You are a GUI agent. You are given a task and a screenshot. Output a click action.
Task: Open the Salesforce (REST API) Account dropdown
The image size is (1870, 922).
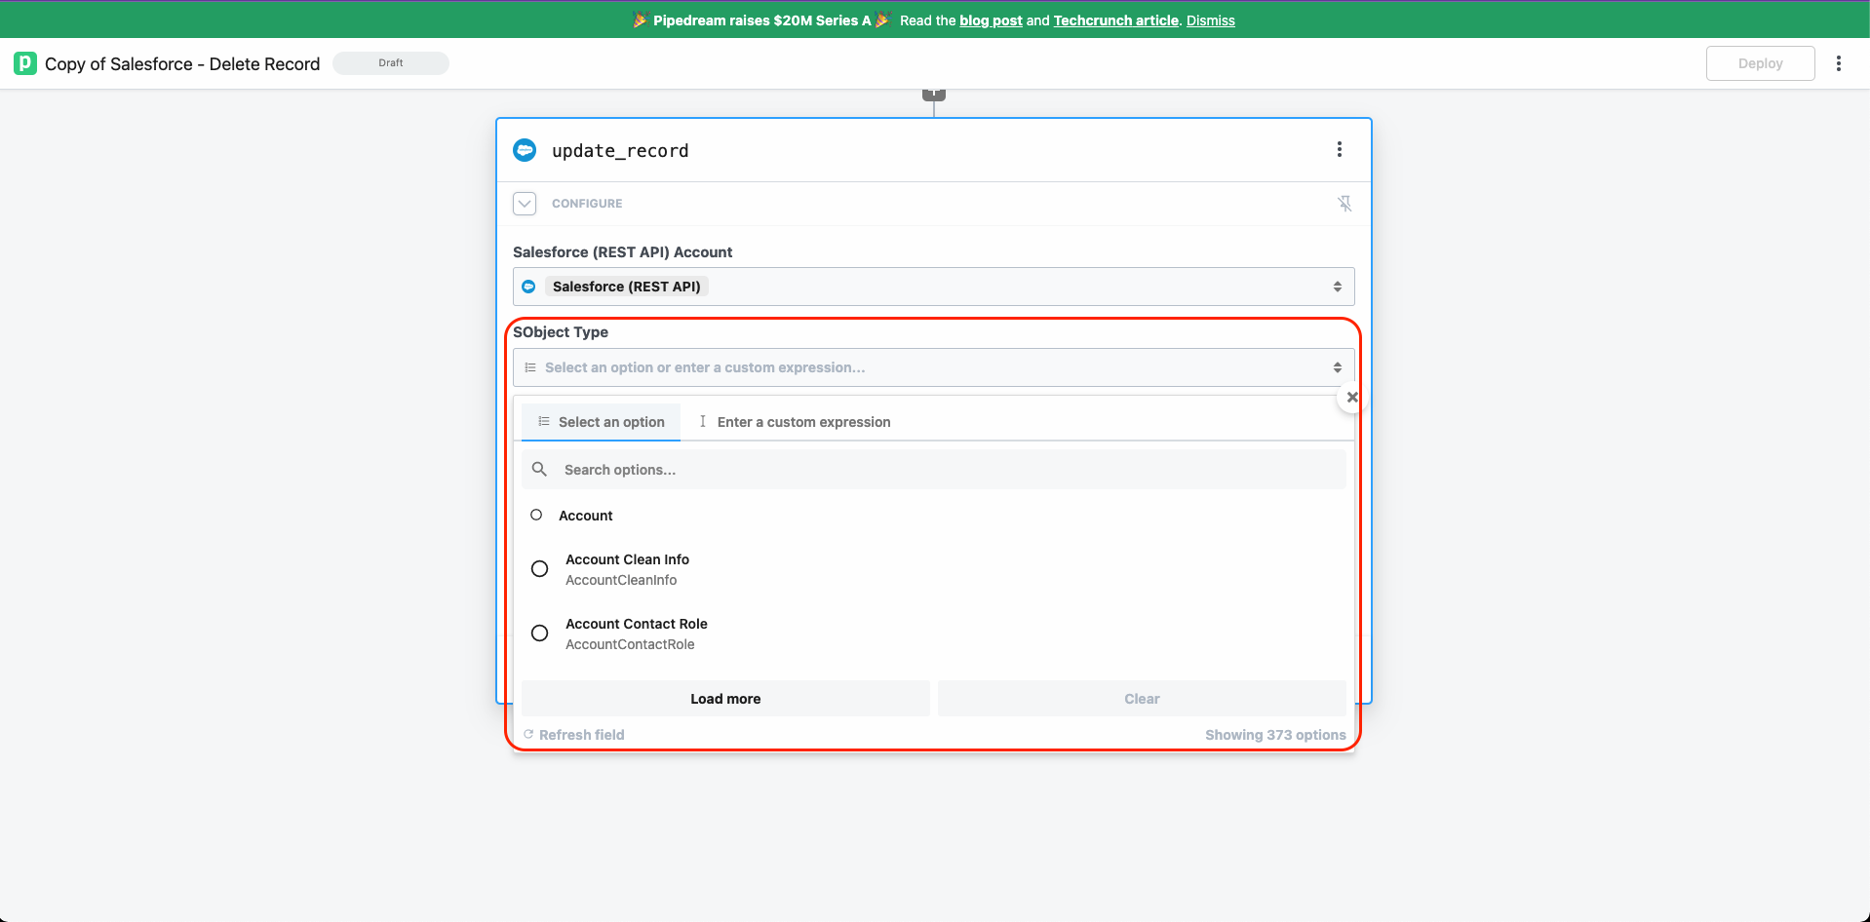pos(933,286)
